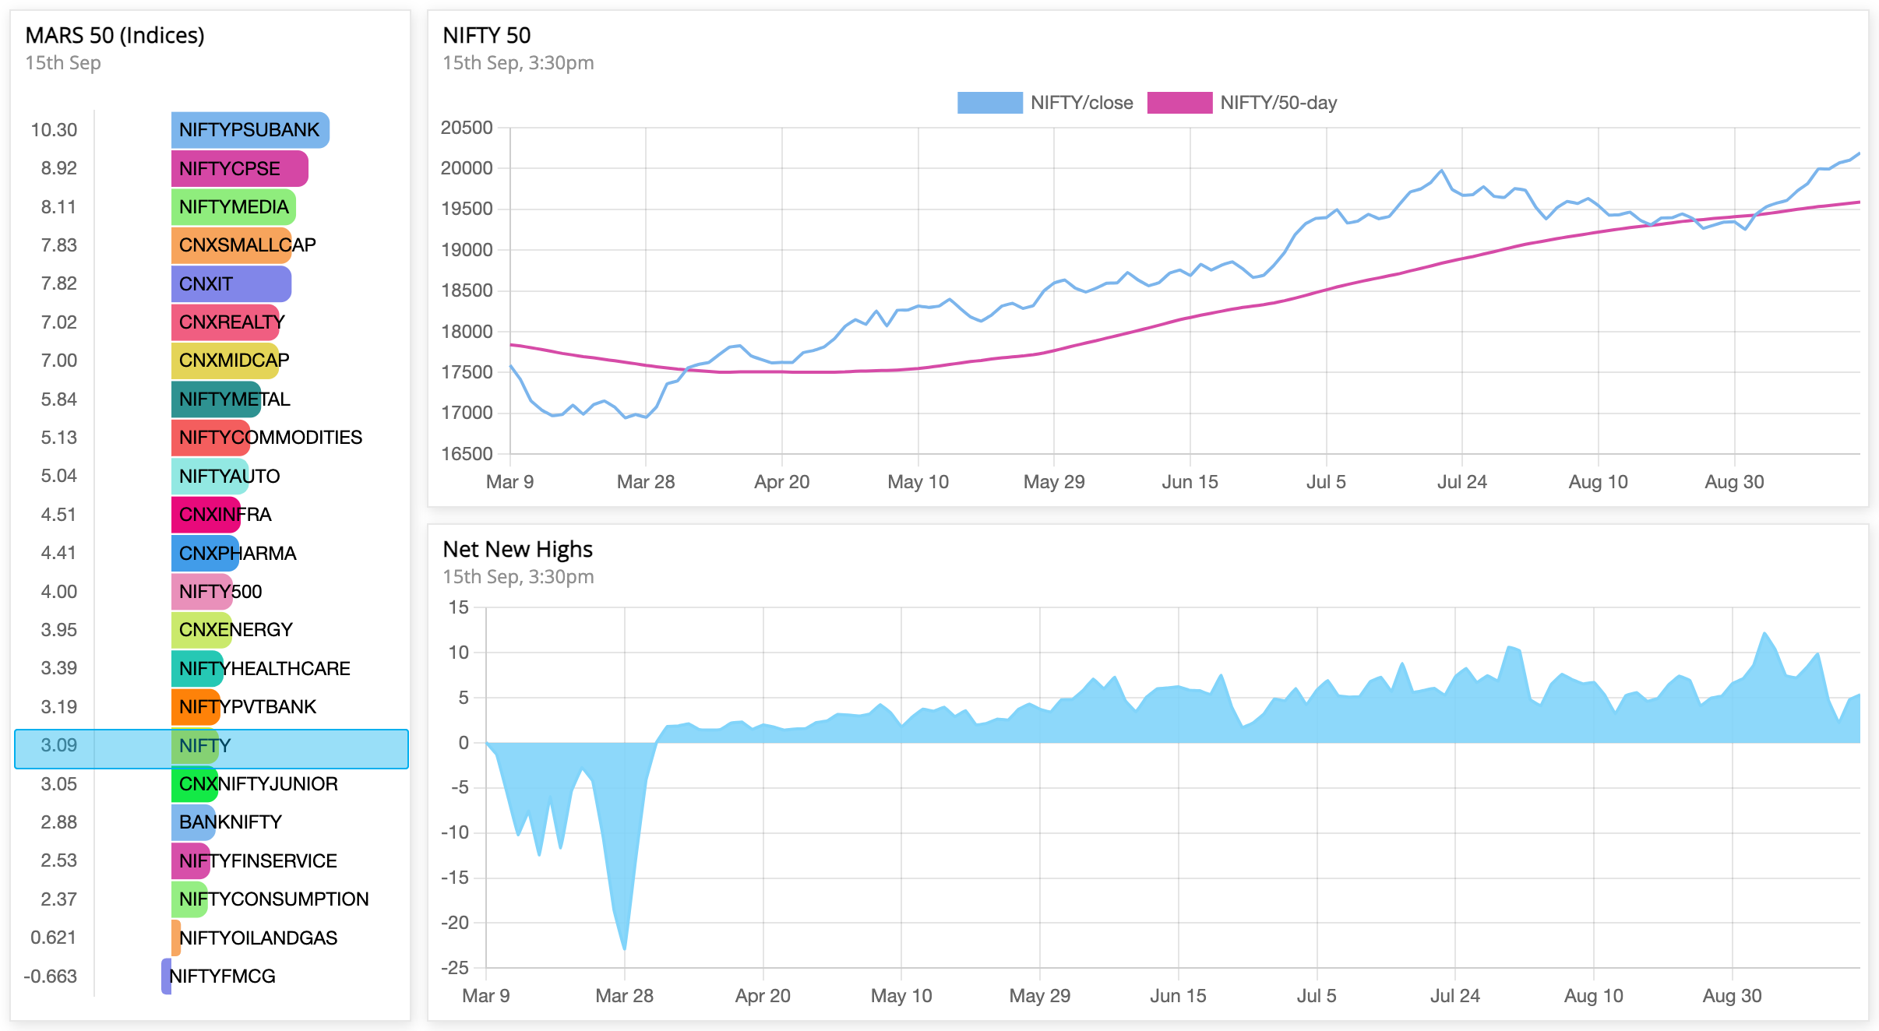The image size is (1879, 1031).
Task: Select the NIFTYPSUBANK bar
Action: (x=250, y=130)
